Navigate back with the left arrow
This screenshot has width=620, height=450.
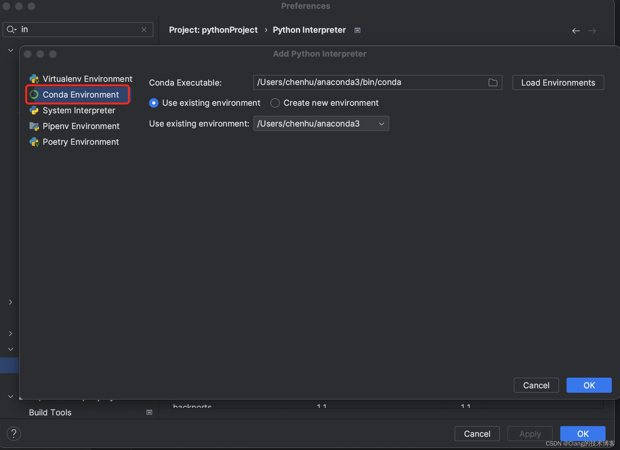[x=576, y=31]
